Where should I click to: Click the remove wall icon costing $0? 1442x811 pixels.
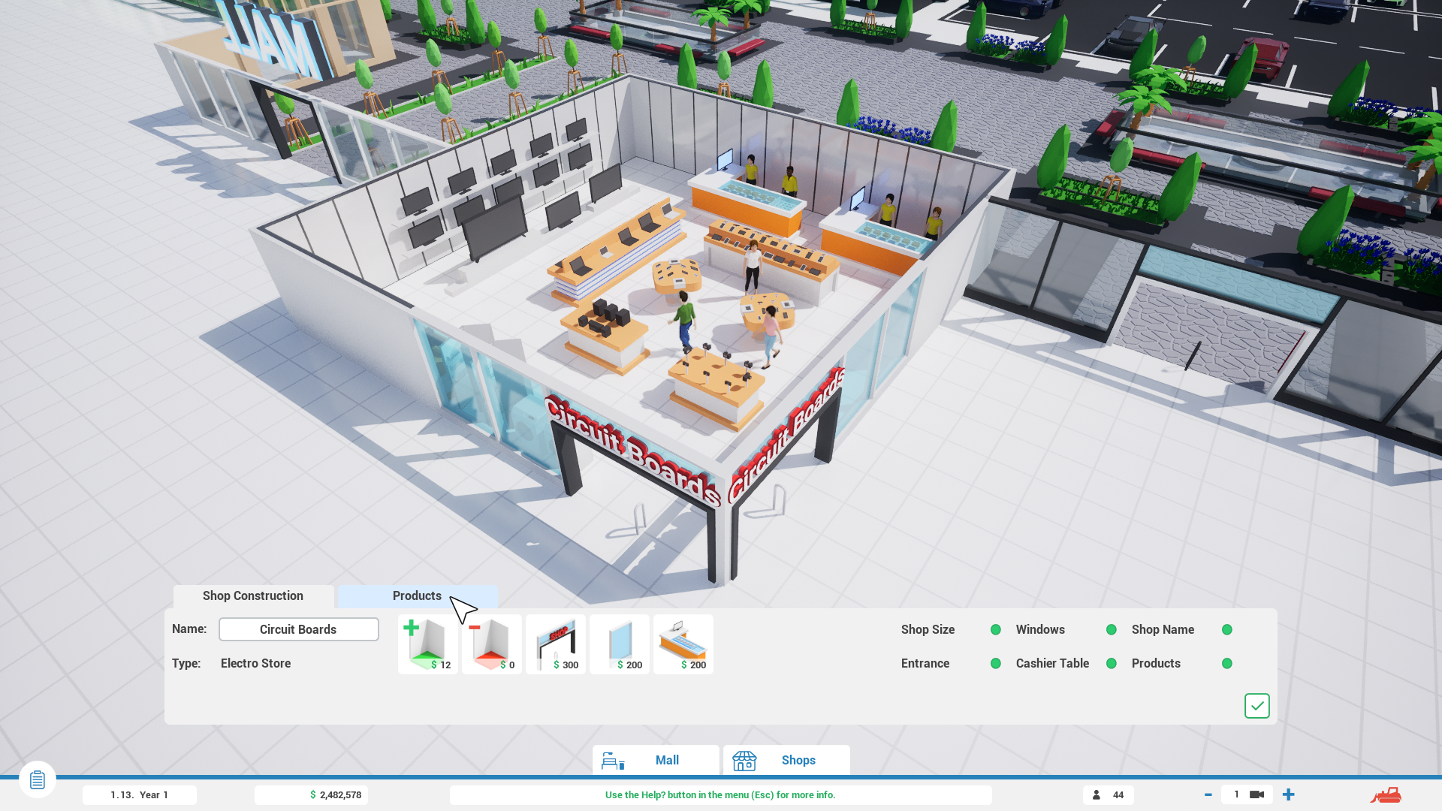pos(491,644)
